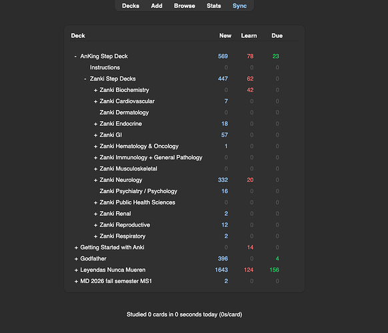This screenshot has height=333, width=388.
Task: Open the Zanki GI deck
Action: pyautogui.click(x=111, y=135)
